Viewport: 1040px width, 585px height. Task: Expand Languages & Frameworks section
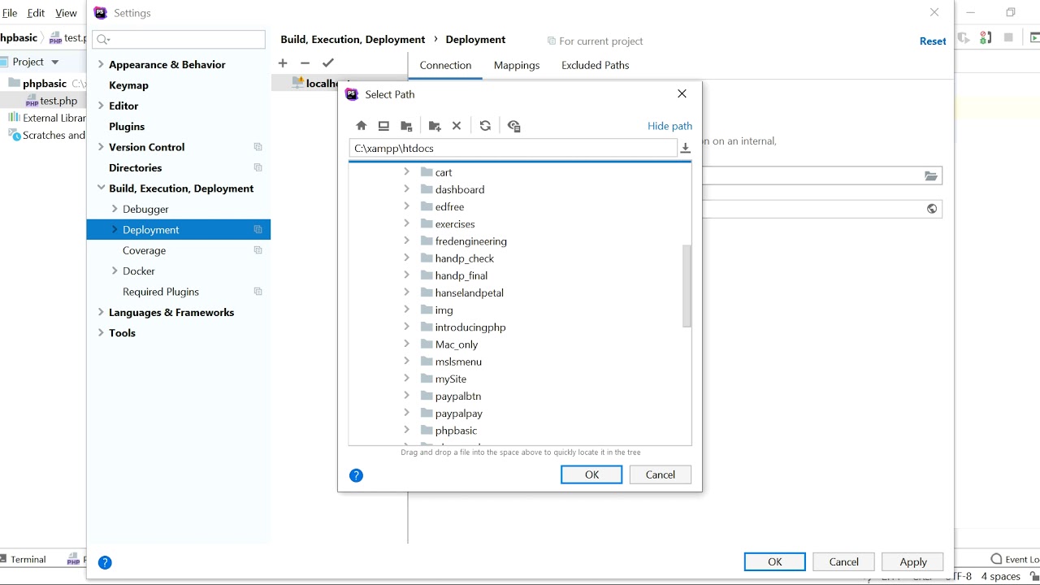(x=101, y=312)
